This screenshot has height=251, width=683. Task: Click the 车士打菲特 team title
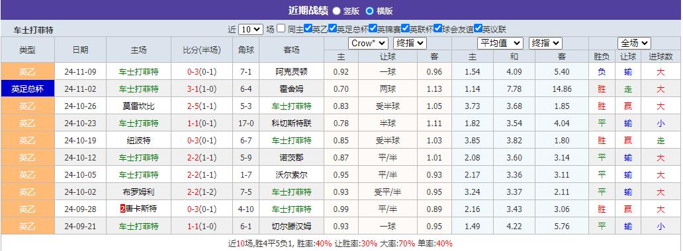coord(34,30)
